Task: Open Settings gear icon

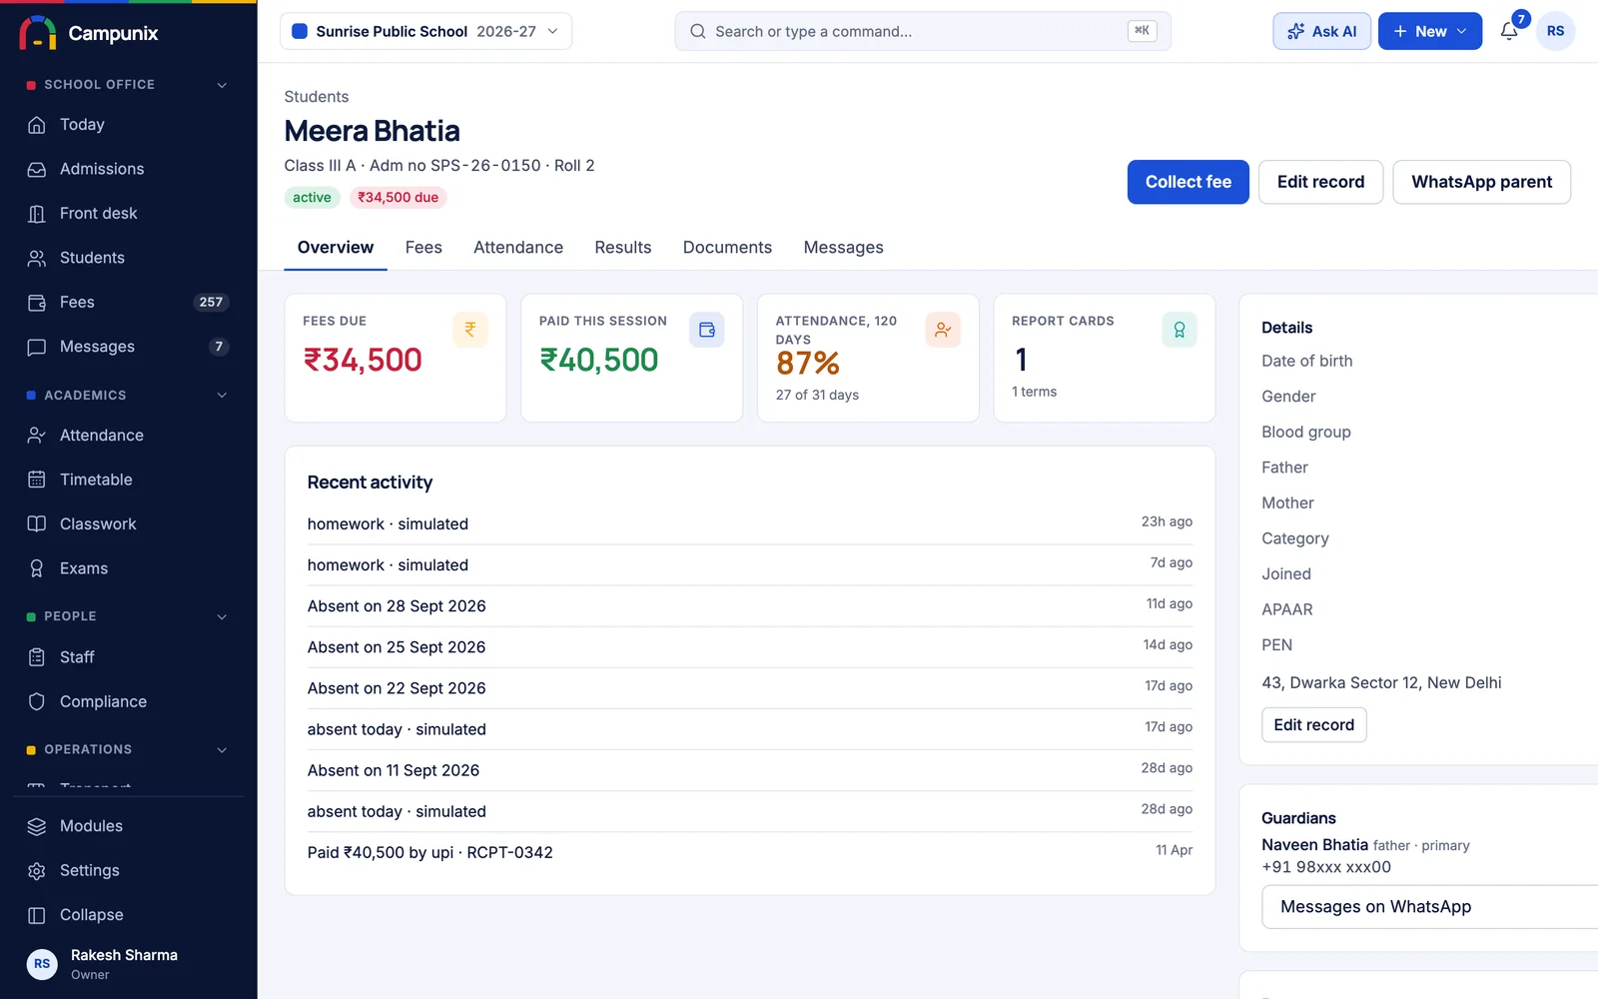Action: [37, 871]
